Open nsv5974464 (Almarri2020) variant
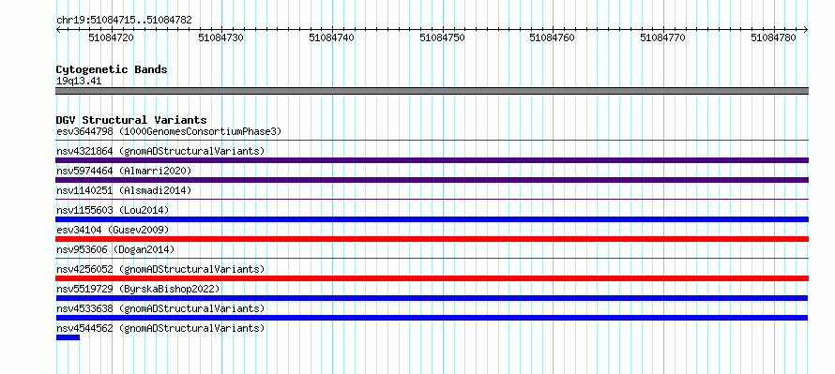The width and height of the screenshot is (835, 374). tap(124, 171)
